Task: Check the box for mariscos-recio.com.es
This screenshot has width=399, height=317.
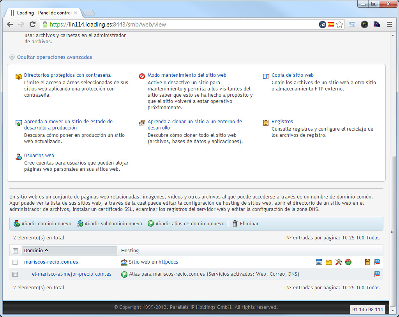Action: tap(15, 262)
